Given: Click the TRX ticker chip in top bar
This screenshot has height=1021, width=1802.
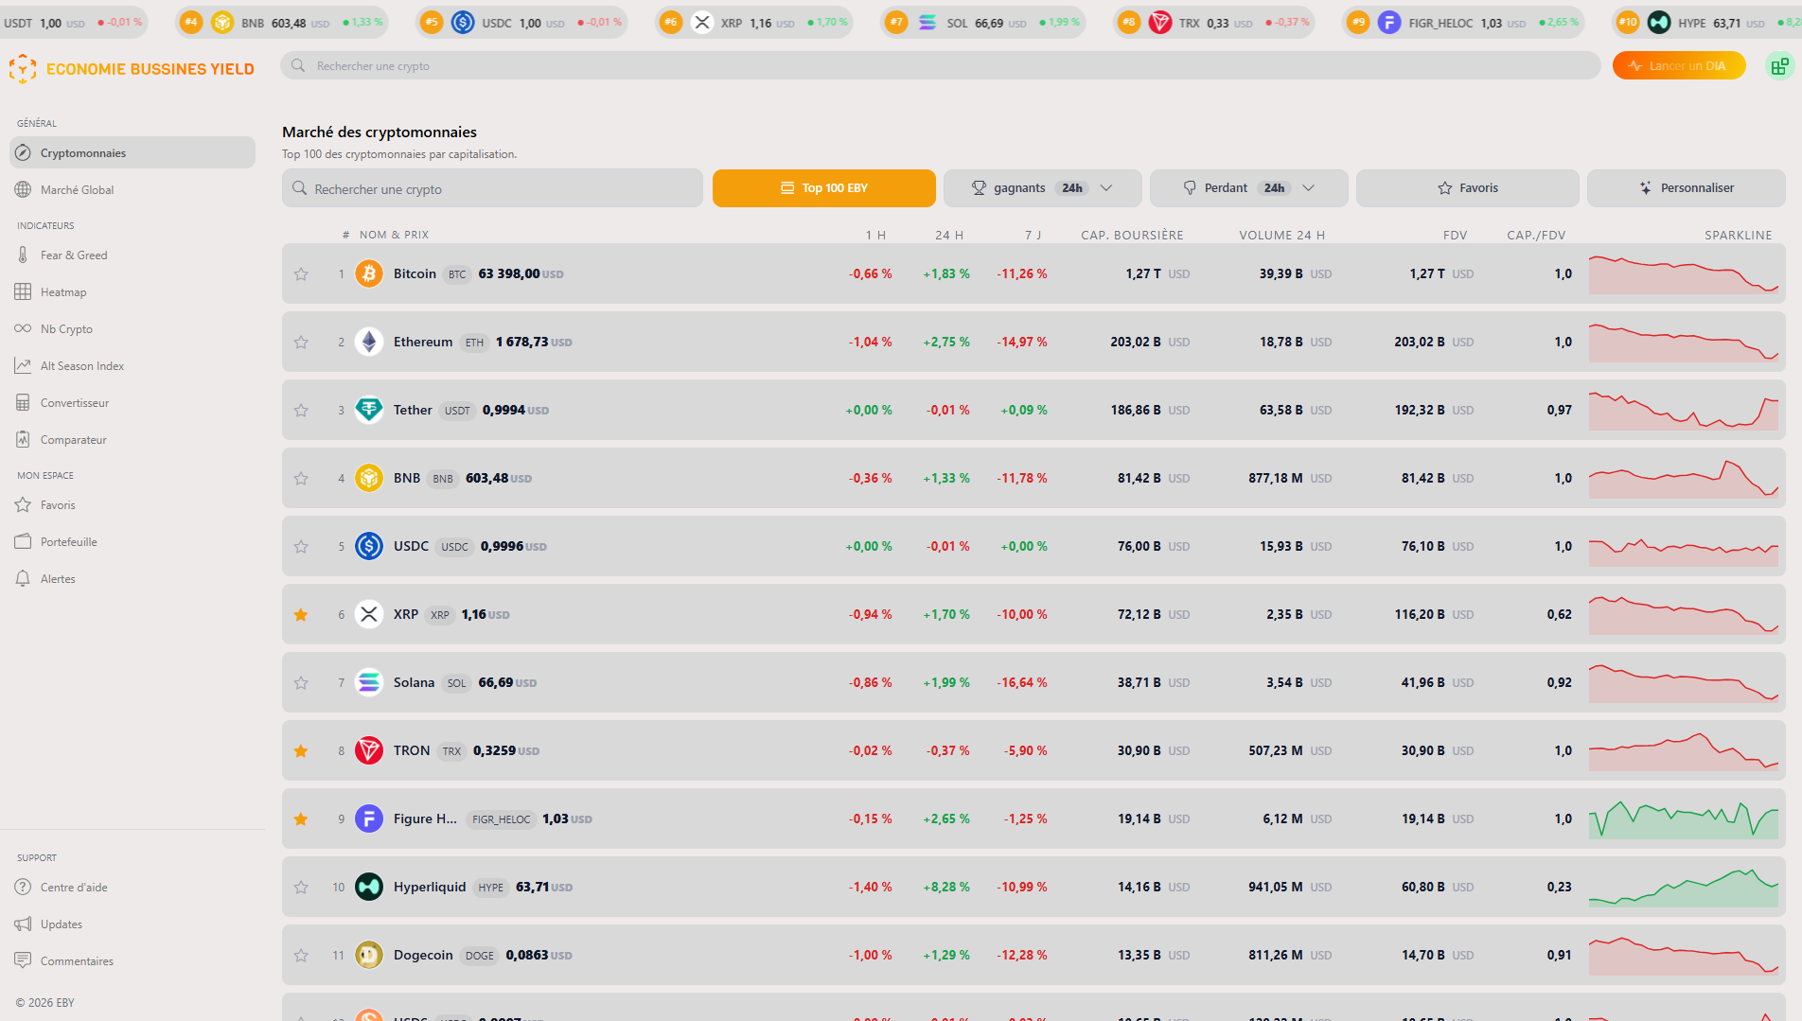Looking at the screenshot, I should click(1214, 23).
